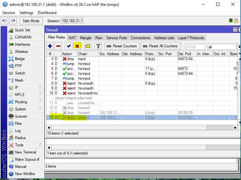Image resolution: width=241 pixels, height=180 pixels.
Task: Launch New WinBox
Action: [25, 174]
